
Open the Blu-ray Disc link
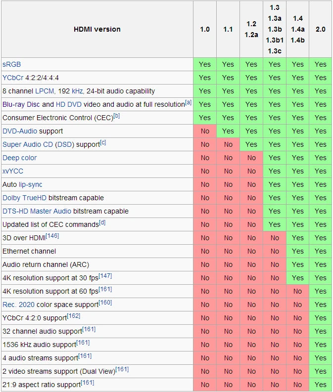(21, 104)
